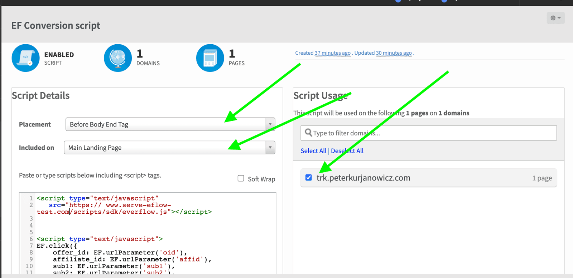Uncheck the trk.peterkurjanowicz.com domain checkbox
Viewport: 573px width, 278px height.
tap(309, 178)
